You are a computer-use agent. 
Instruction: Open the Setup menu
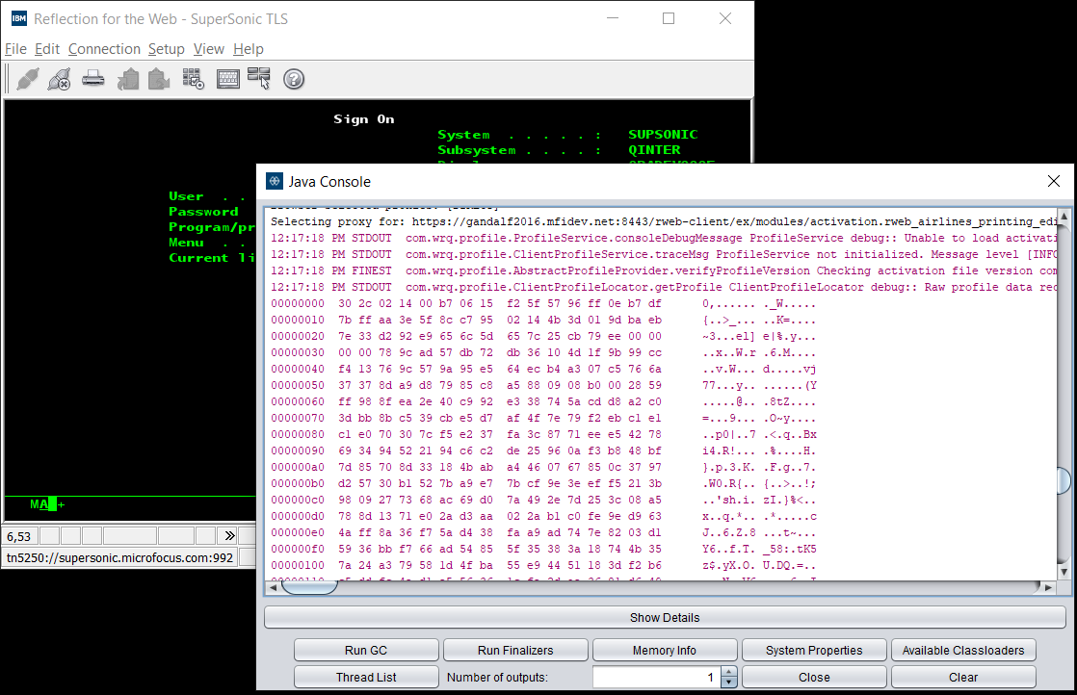pos(166,49)
